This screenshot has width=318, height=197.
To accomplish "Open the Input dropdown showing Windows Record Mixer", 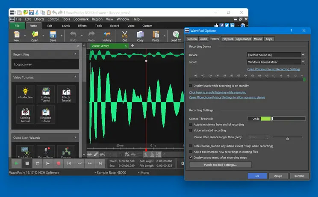I will point(276,62).
